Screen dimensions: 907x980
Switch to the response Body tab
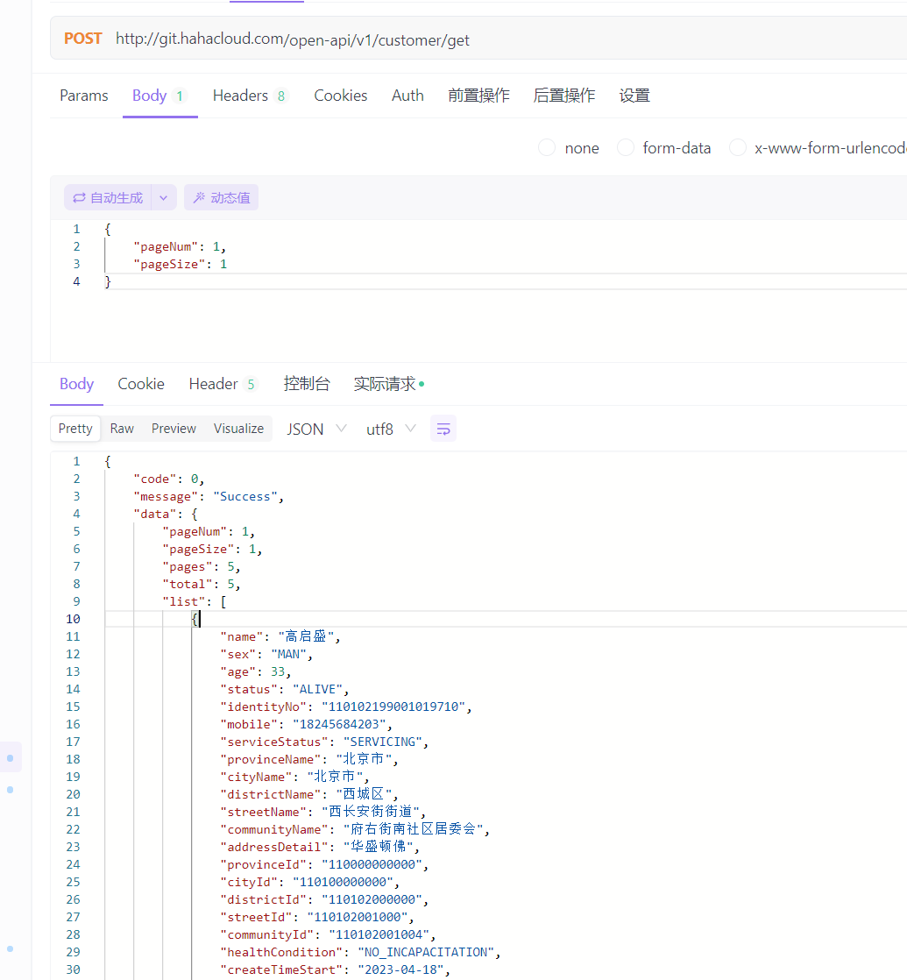coord(77,384)
